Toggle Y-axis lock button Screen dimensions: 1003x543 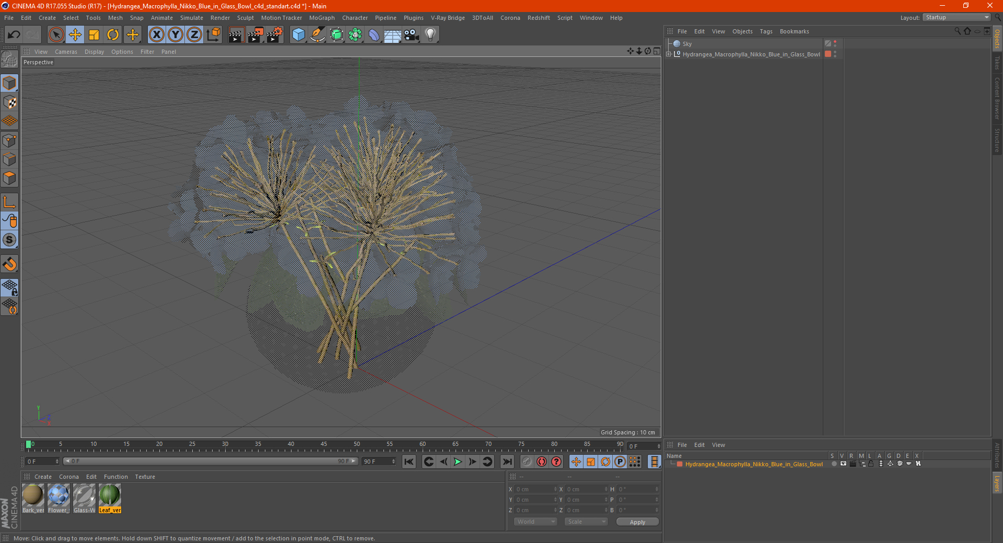click(176, 35)
